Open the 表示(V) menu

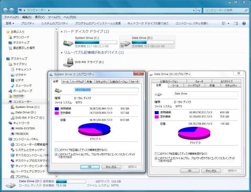tap(40, 17)
